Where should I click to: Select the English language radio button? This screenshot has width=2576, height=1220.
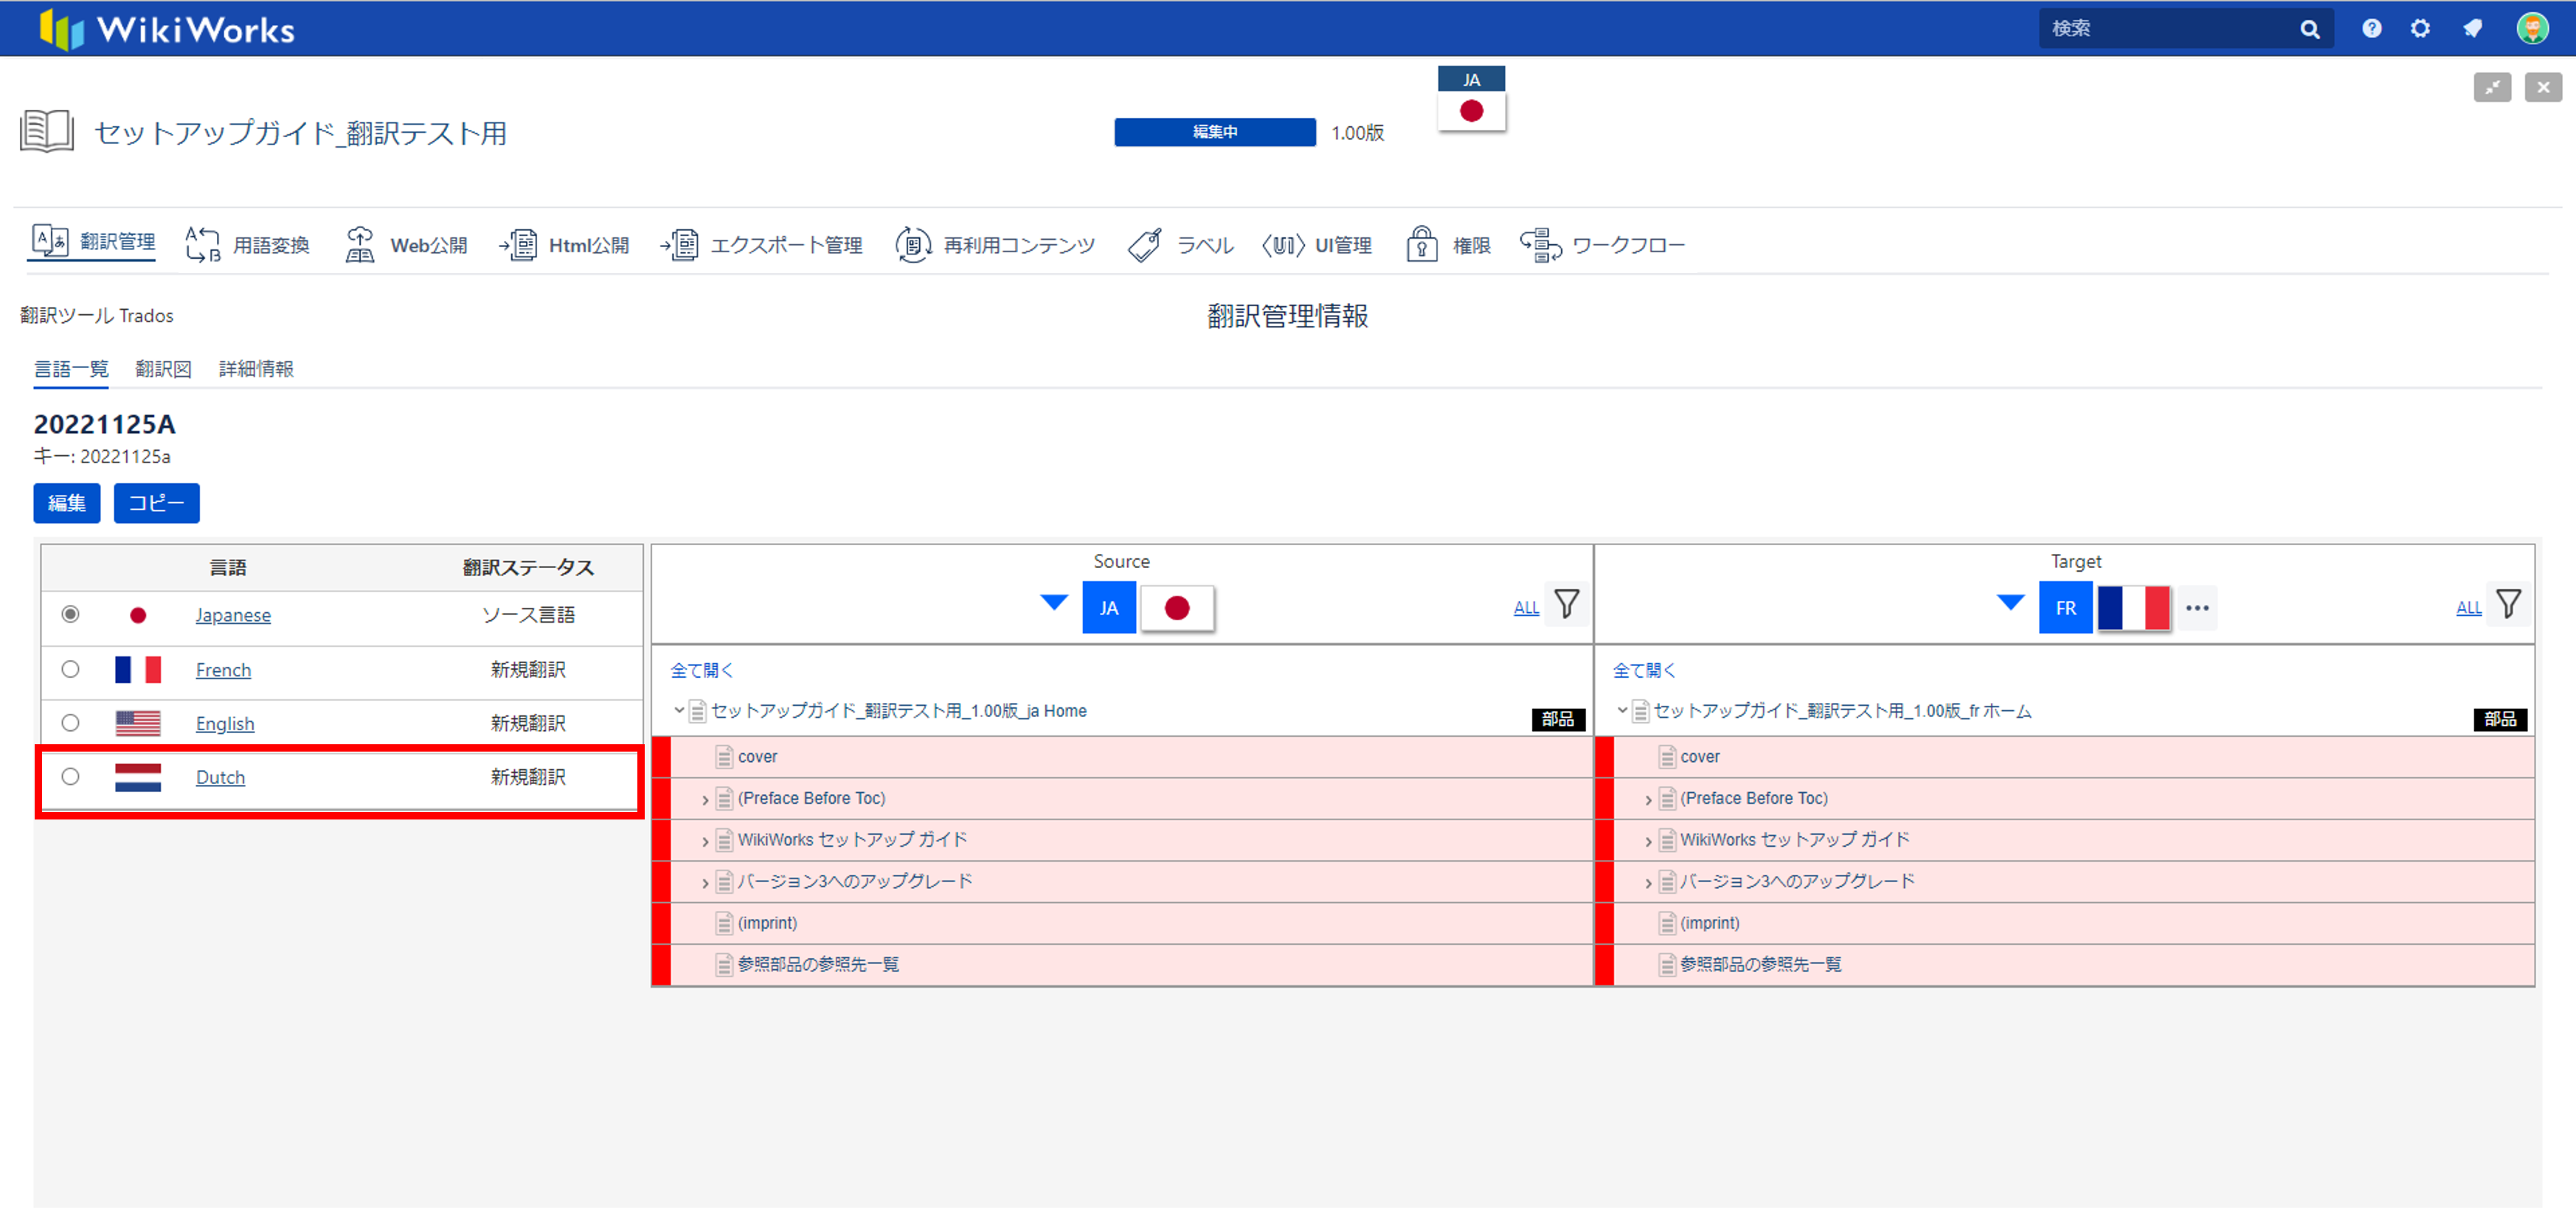[x=70, y=723]
